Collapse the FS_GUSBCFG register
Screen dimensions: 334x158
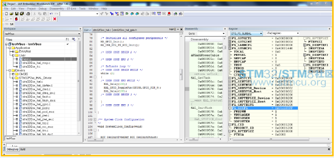coord(230,48)
